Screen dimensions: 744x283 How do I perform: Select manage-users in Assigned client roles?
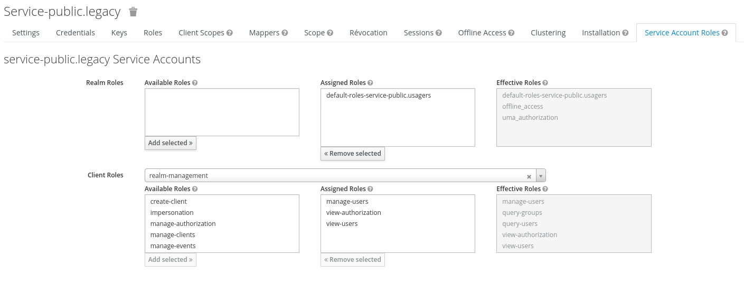coord(347,202)
